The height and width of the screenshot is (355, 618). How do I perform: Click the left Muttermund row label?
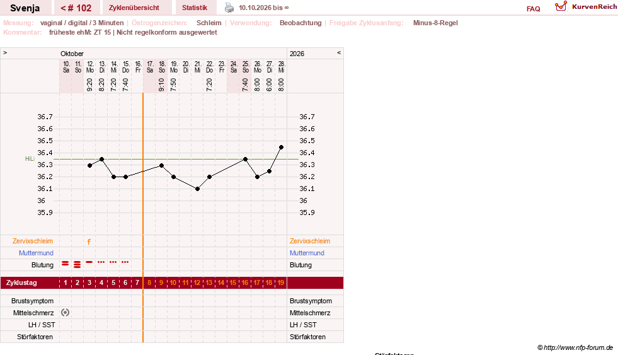coord(36,253)
